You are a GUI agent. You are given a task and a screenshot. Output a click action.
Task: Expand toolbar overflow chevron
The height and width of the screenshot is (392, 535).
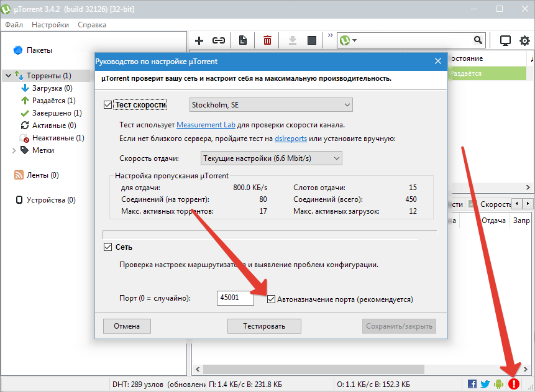[x=331, y=35]
